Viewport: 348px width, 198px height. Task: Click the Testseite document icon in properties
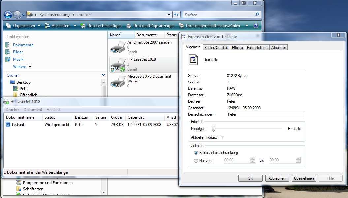point(193,60)
